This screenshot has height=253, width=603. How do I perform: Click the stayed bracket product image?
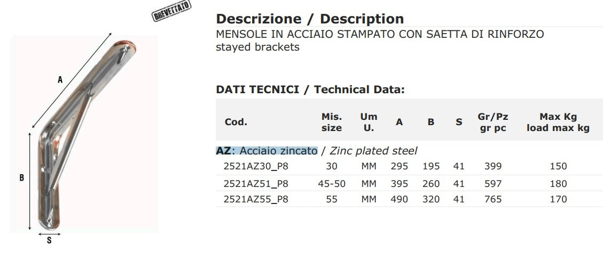(x=84, y=134)
